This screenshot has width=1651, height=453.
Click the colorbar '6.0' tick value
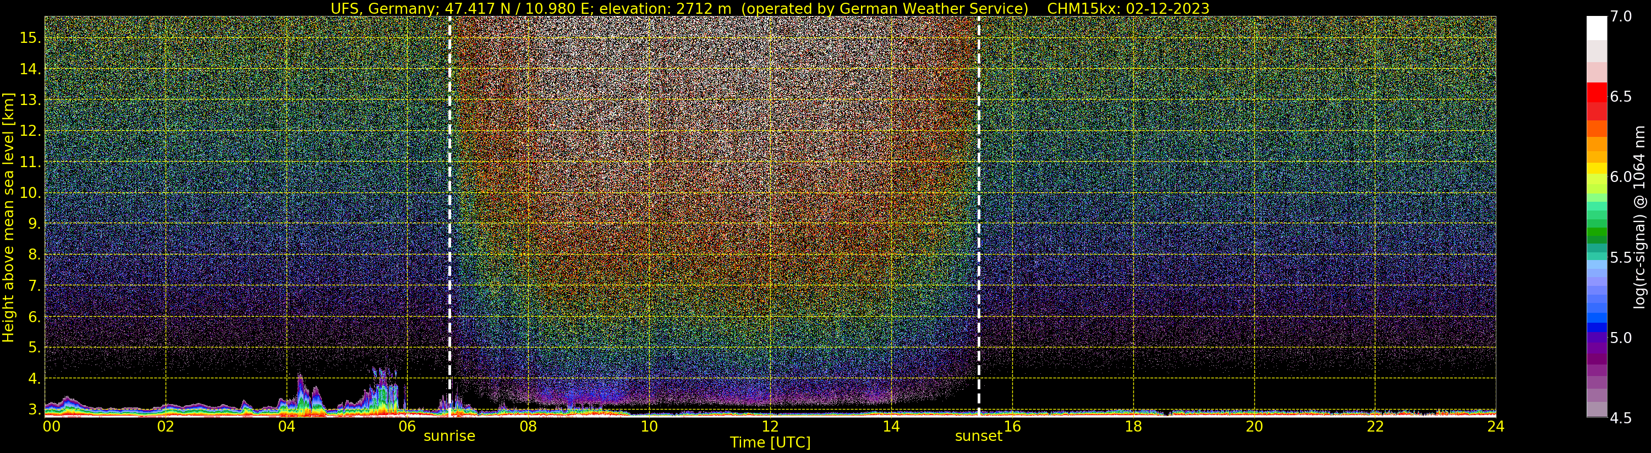click(1621, 177)
